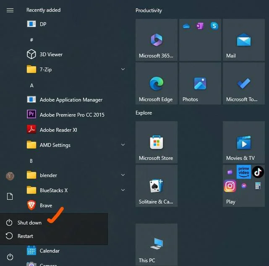
Task: Launch Solitaire & Casual Games tile
Action: pyautogui.click(x=157, y=186)
